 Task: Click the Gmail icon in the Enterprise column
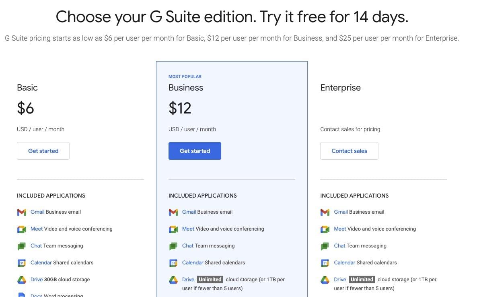pos(325,212)
